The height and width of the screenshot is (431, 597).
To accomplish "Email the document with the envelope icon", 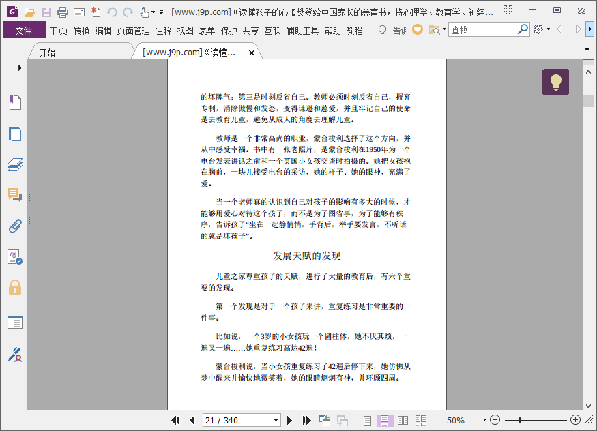I will point(79,12).
